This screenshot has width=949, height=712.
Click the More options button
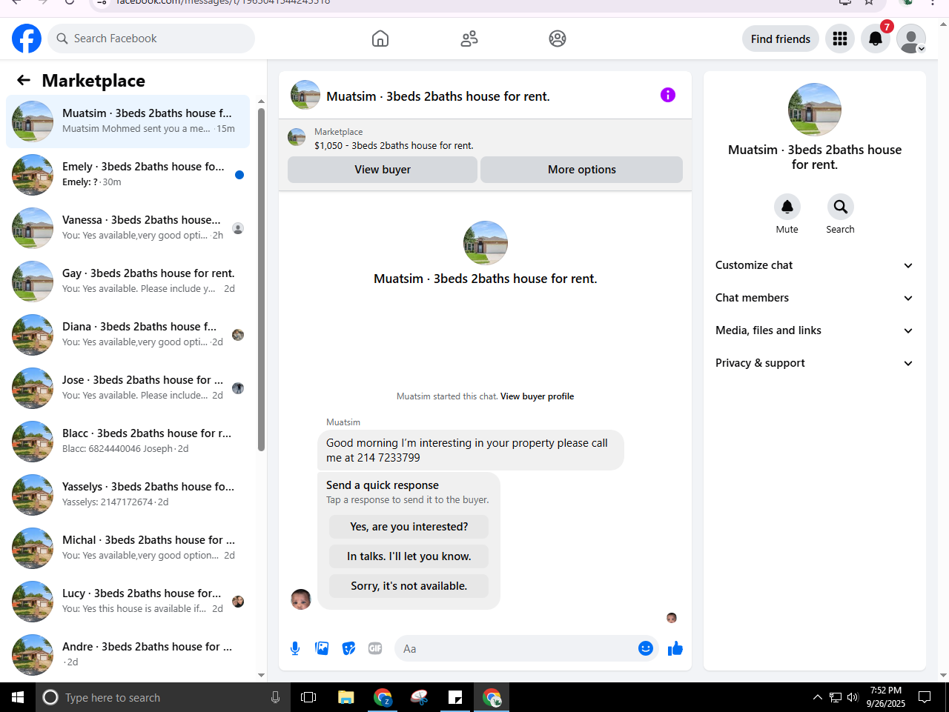tap(582, 170)
